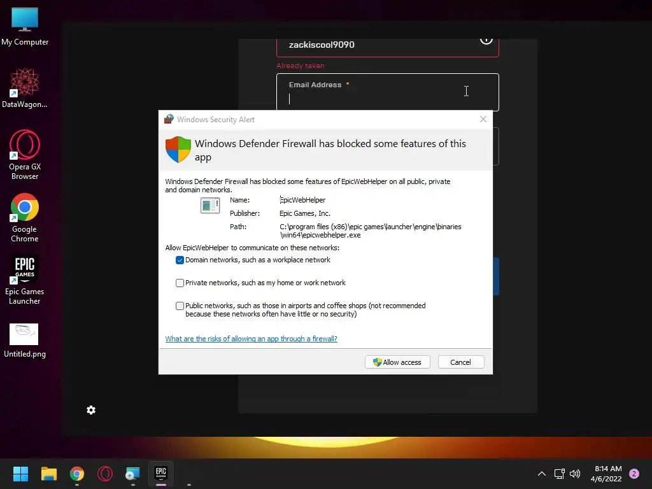Close the Windows Security Alert dialog

(x=483, y=119)
